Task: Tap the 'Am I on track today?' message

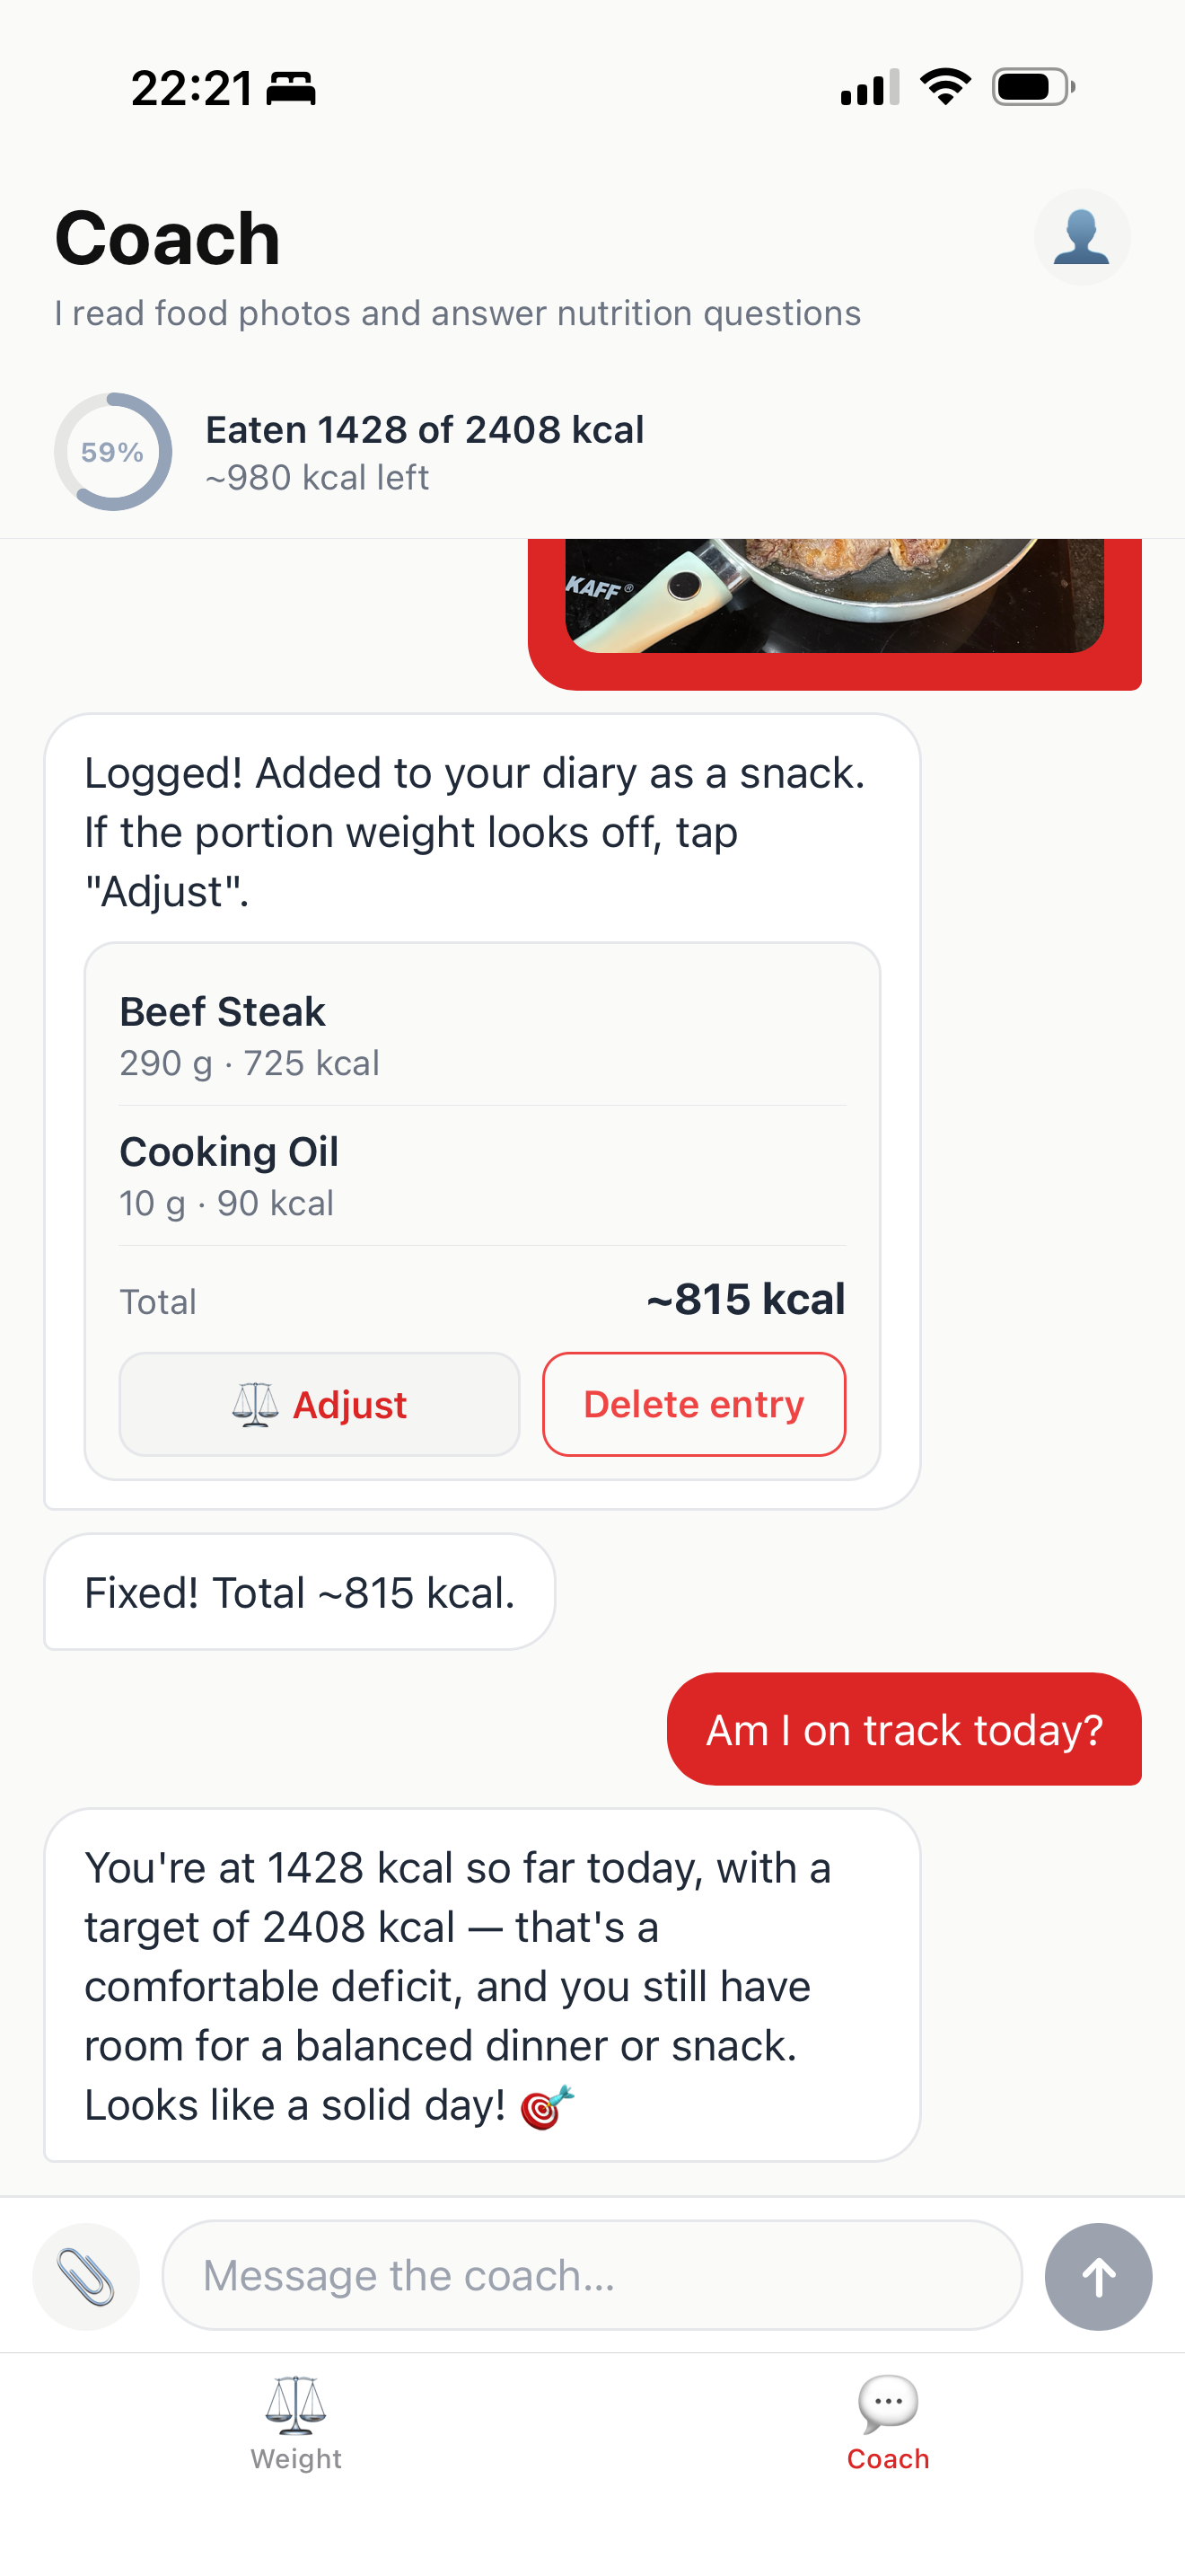Action: (904, 1729)
